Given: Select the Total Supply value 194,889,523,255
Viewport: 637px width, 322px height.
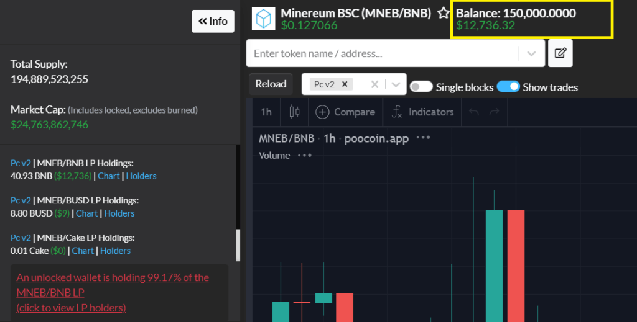Looking at the screenshot, I should pos(49,79).
